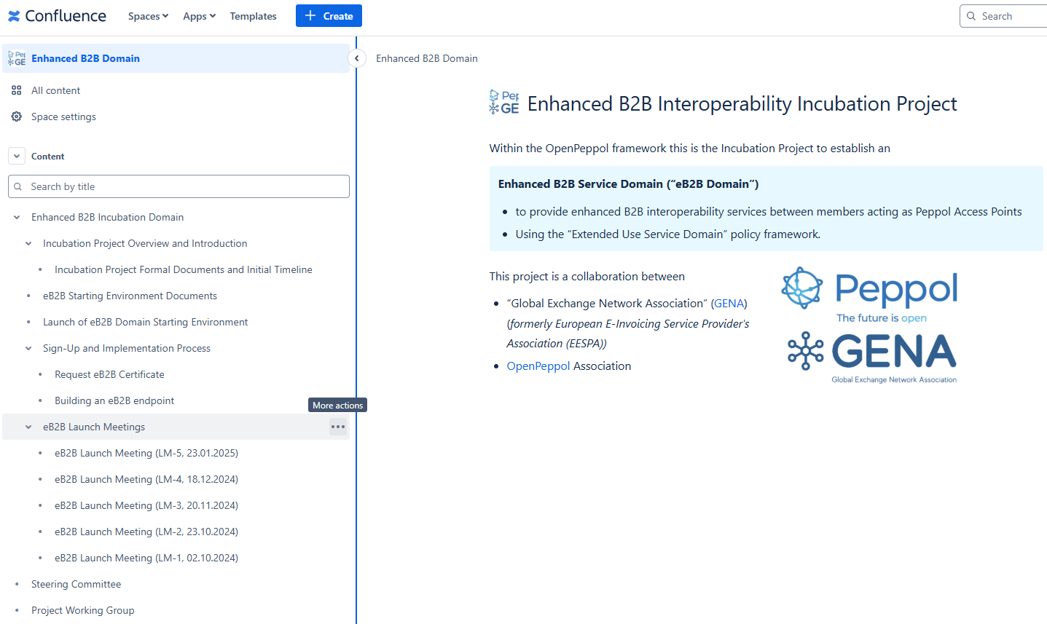
Task: Open Incubation Project Formal Documents and Initial Timeline
Action: [183, 269]
